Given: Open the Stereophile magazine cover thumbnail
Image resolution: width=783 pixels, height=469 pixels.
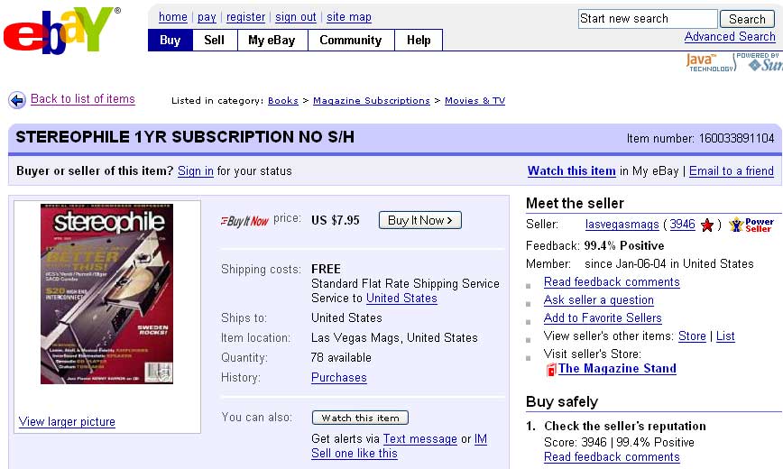Looking at the screenshot, I should (x=106, y=294).
